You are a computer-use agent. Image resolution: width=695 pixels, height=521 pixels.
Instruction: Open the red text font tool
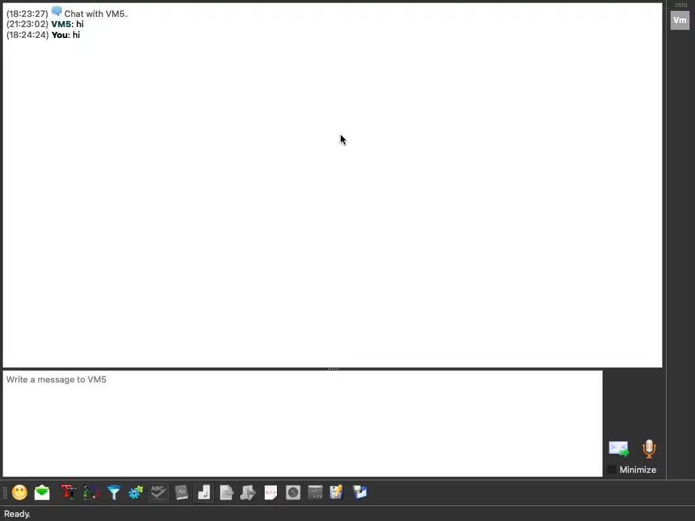[69, 493]
